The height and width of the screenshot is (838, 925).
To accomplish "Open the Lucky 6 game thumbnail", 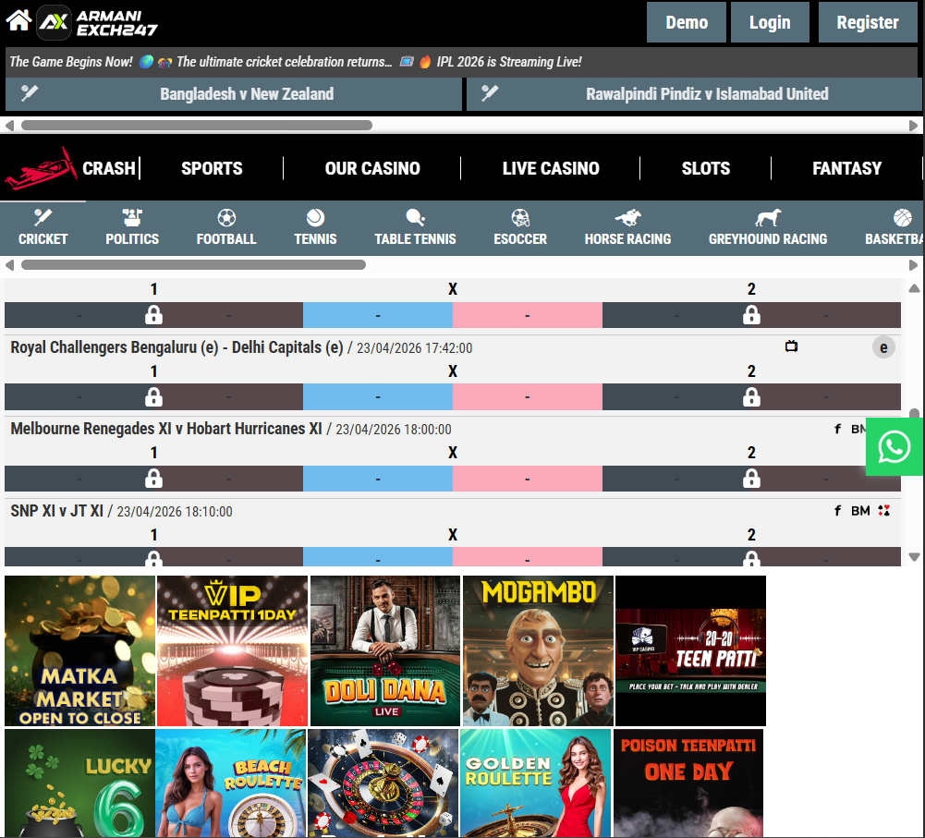I will [79, 783].
